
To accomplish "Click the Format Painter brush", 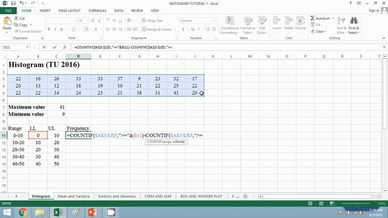I will (x=16, y=31).
